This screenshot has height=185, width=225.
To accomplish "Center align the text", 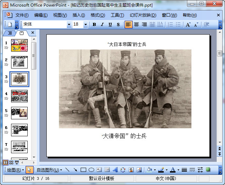I will click(x=136, y=25).
